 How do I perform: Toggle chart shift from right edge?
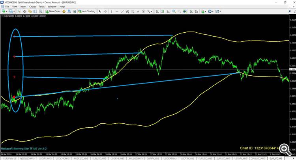[x=197, y=11]
